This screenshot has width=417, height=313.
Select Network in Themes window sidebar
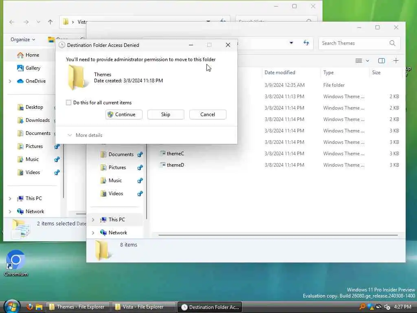point(118,233)
